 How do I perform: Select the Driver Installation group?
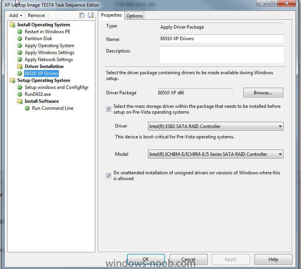point(44,66)
